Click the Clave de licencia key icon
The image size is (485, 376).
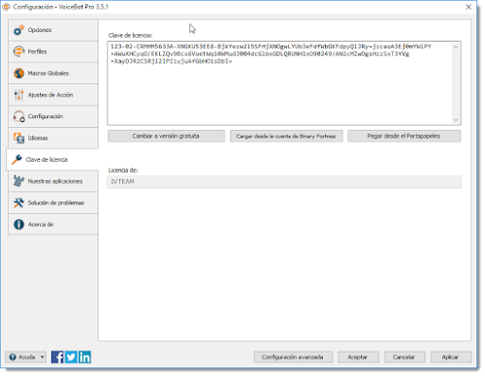coord(16,159)
